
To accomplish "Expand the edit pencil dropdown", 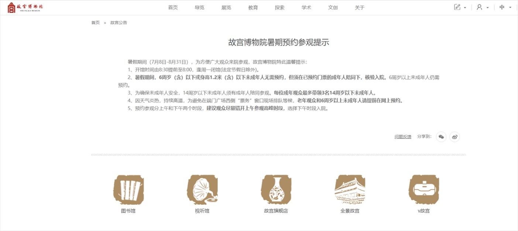I will point(460,7).
